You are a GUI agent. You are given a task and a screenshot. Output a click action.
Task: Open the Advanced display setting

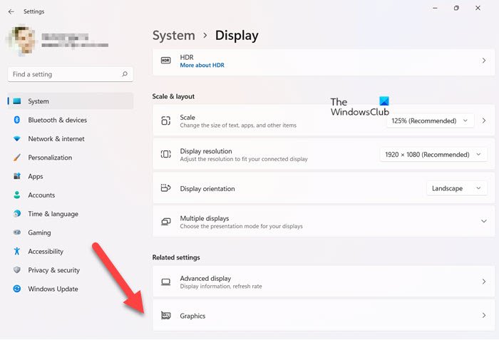click(324, 282)
